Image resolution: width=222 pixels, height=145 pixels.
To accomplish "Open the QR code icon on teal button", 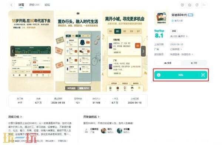I will 203,75.
